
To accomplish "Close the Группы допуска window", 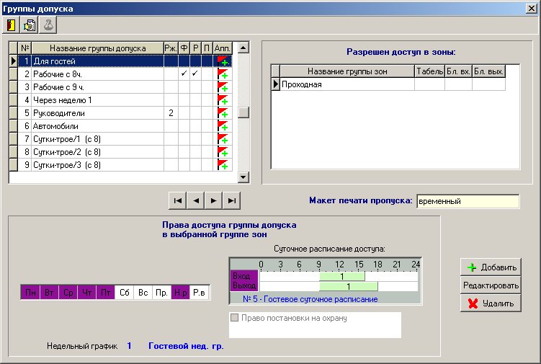I will click(532, 8).
